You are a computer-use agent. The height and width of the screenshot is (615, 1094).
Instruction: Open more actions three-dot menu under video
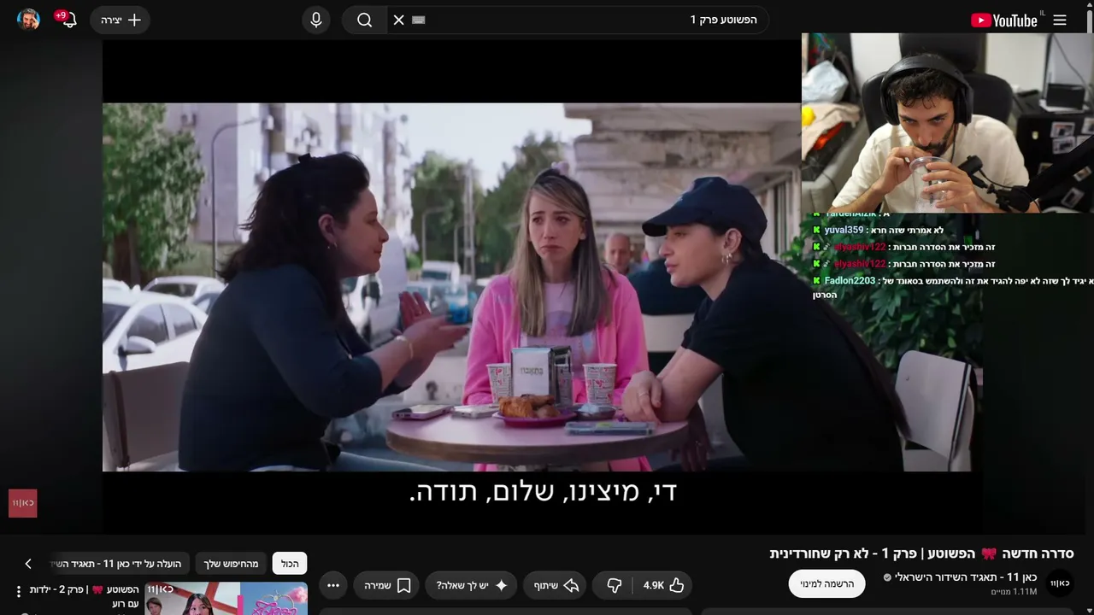(333, 585)
